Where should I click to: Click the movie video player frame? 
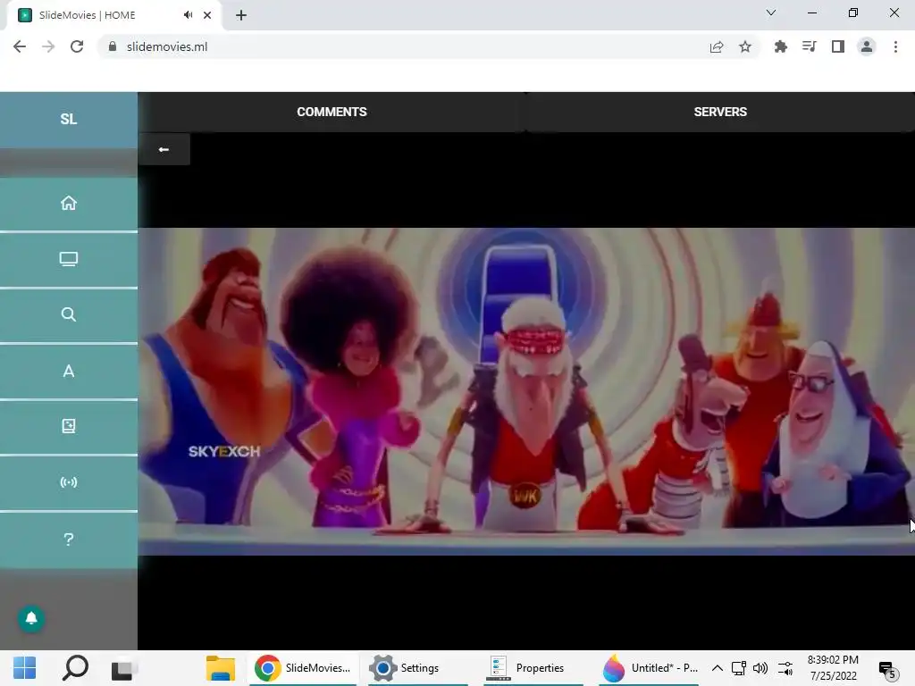[526, 391]
